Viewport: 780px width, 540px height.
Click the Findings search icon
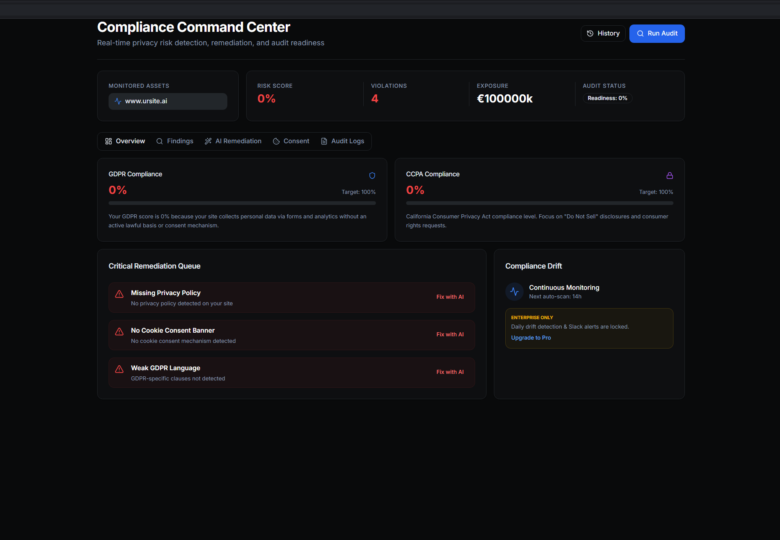point(160,141)
